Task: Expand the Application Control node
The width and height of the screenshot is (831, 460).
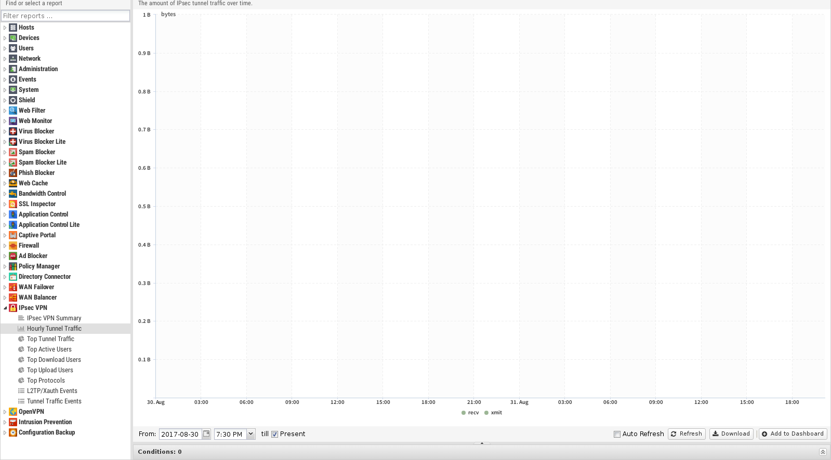Action: (x=5, y=214)
